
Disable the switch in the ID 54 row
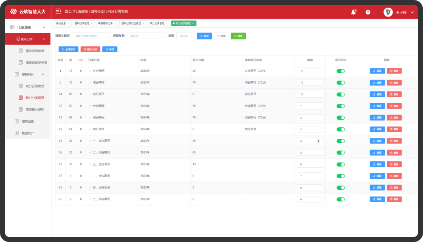click(341, 129)
